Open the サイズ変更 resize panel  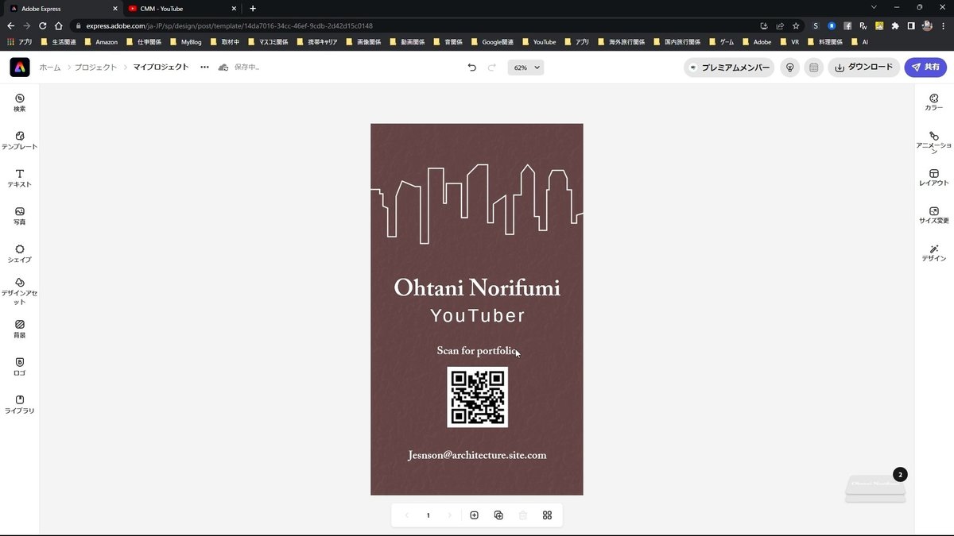click(x=934, y=215)
